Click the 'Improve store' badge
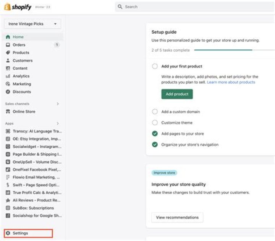The width and height of the screenshot is (275, 241). point(164,173)
